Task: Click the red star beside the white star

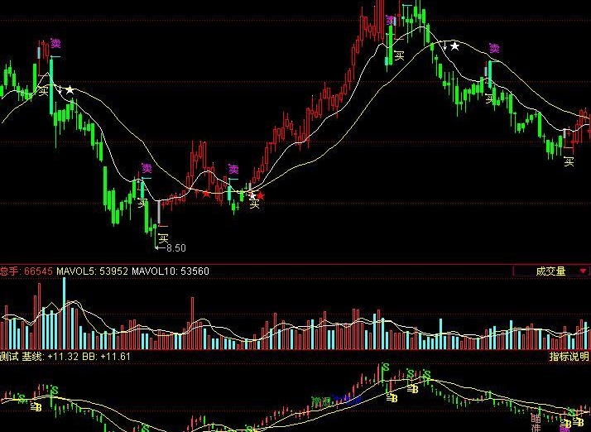Action: point(261,196)
